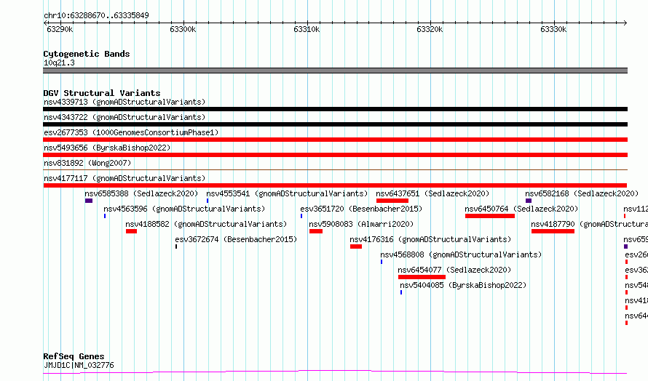Select the red bar under nsv4187790
The width and height of the screenshot is (648, 381).
[553, 231]
